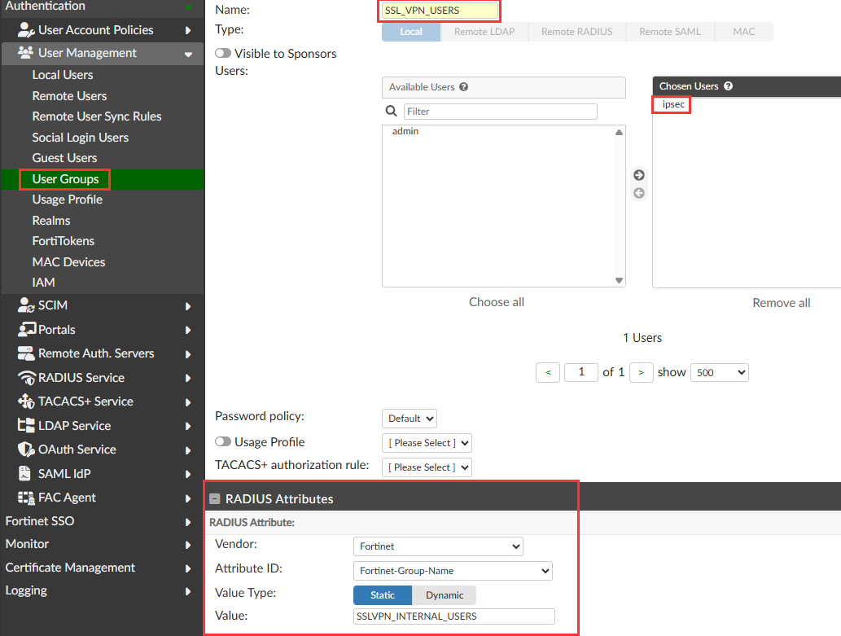Click the help icon next to Available Users
This screenshot has width=841, height=636.
click(464, 87)
